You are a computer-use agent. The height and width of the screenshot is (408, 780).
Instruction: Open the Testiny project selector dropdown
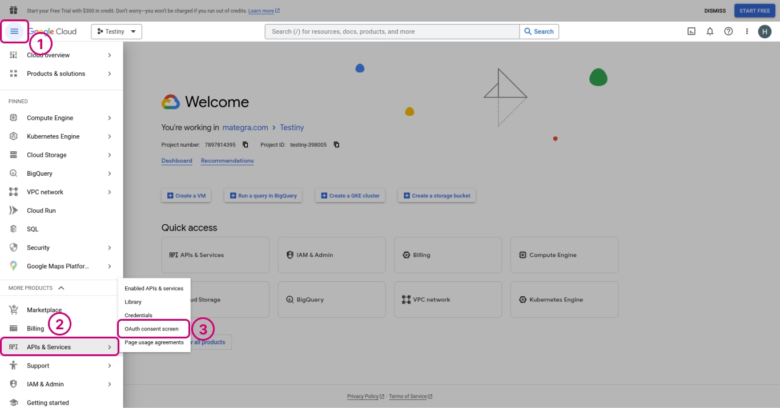(116, 31)
